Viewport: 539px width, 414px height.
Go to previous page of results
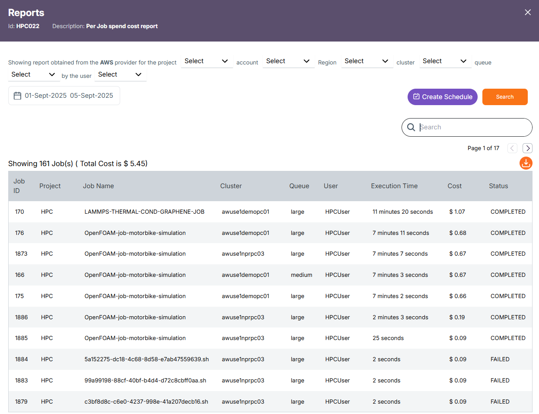tap(512, 148)
